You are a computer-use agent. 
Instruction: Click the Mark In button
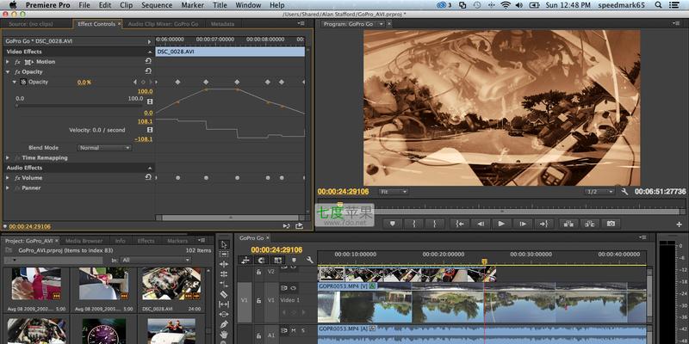click(414, 224)
